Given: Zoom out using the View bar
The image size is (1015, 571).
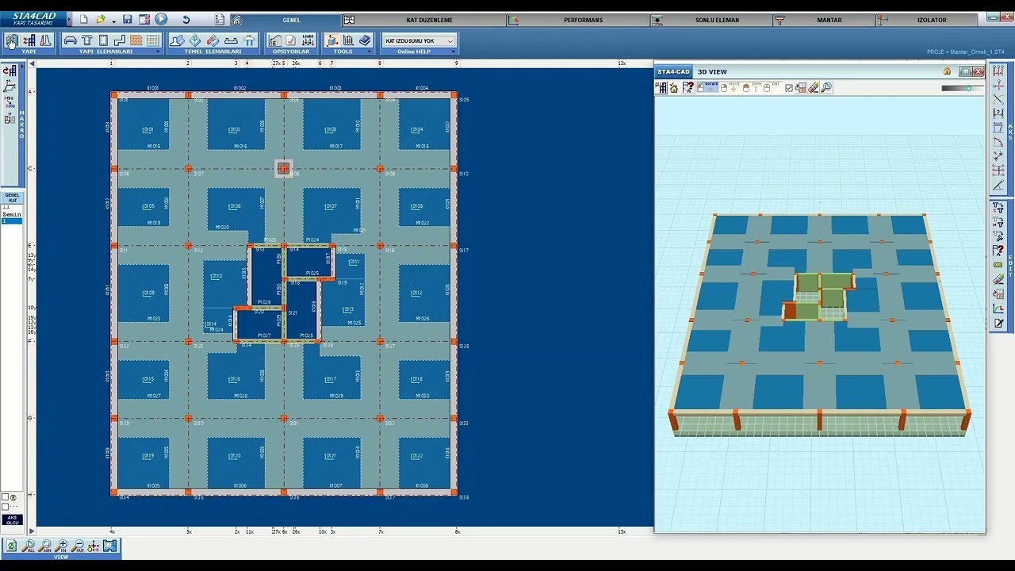Looking at the screenshot, I should pos(78,546).
